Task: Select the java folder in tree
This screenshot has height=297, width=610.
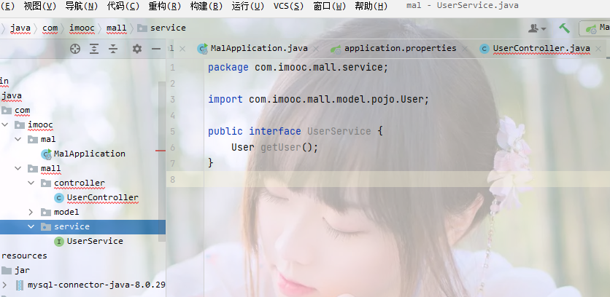Action: click(x=12, y=95)
